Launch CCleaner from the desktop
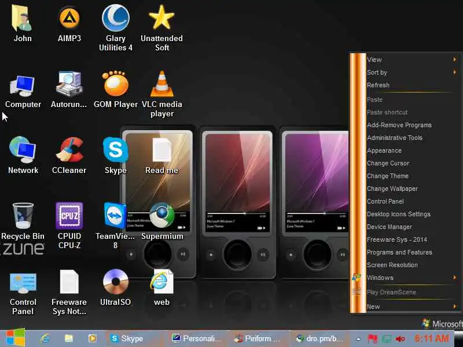Screen dimensions: 463x347 pyautogui.click(x=69, y=150)
